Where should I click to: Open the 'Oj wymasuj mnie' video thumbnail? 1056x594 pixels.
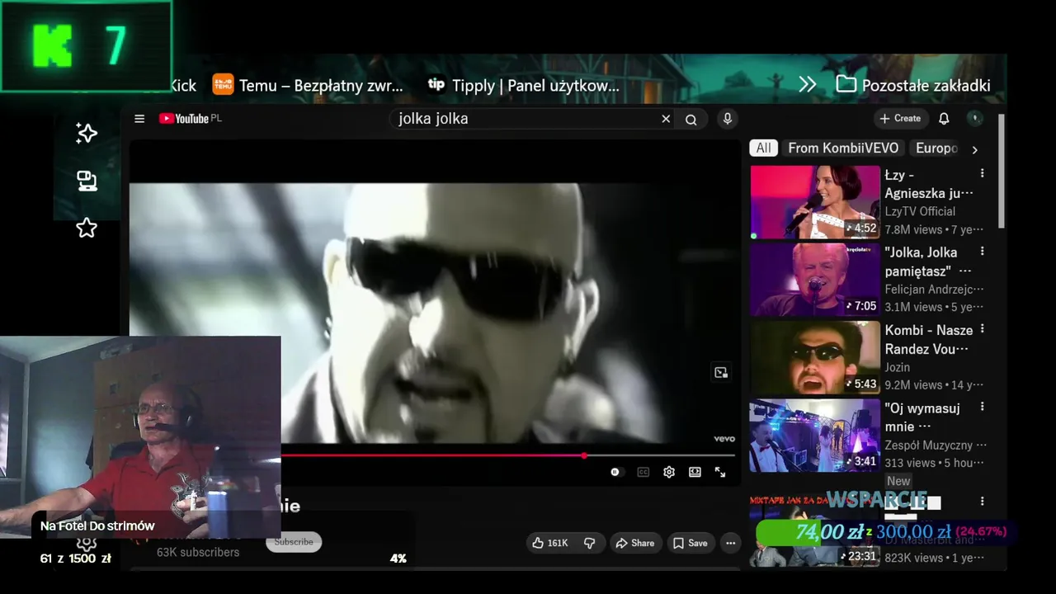[x=815, y=436]
